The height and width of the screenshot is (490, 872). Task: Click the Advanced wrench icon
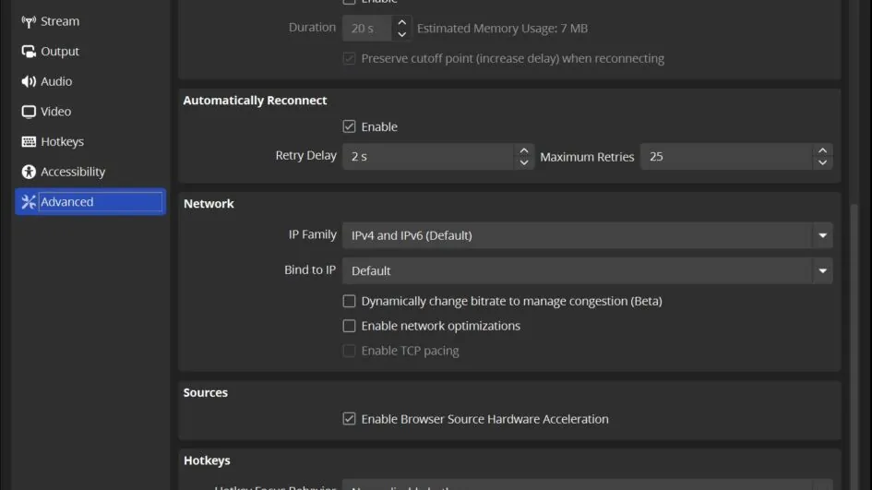[29, 202]
